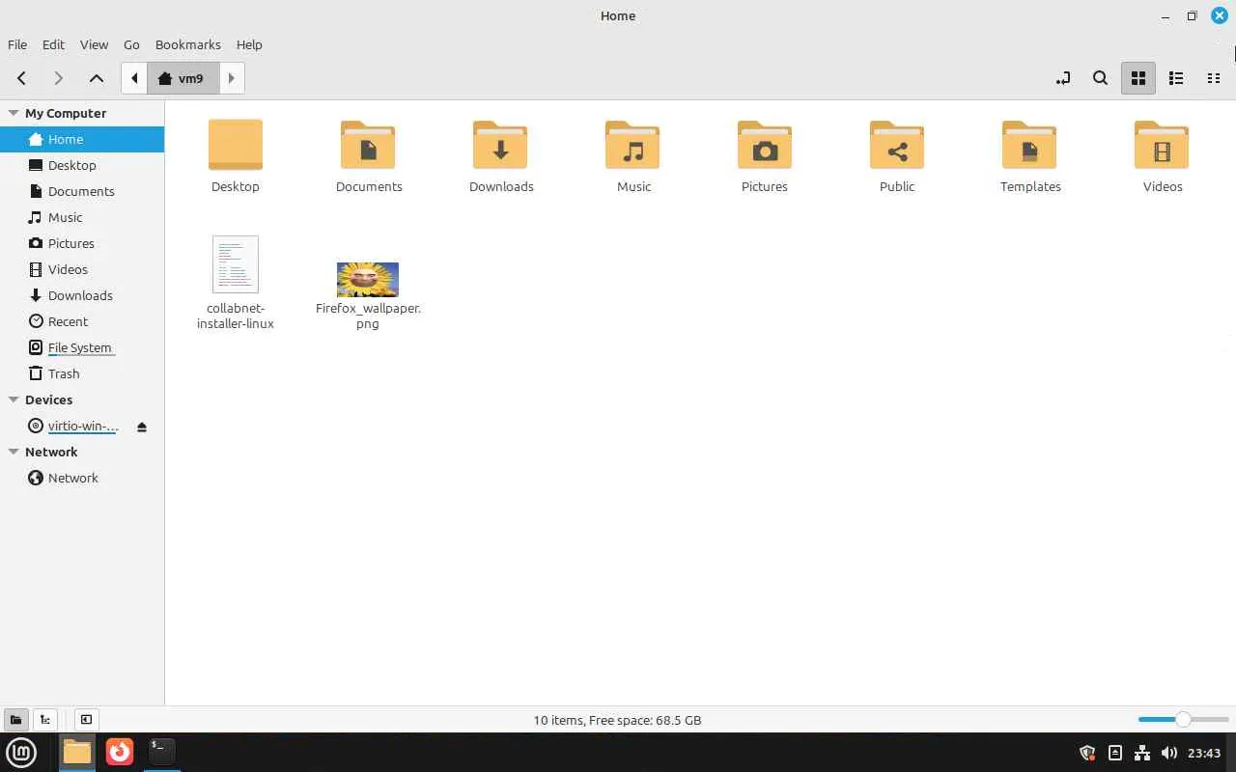
Task: Go forward with the right arrow button
Action: [x=59, y=78]
